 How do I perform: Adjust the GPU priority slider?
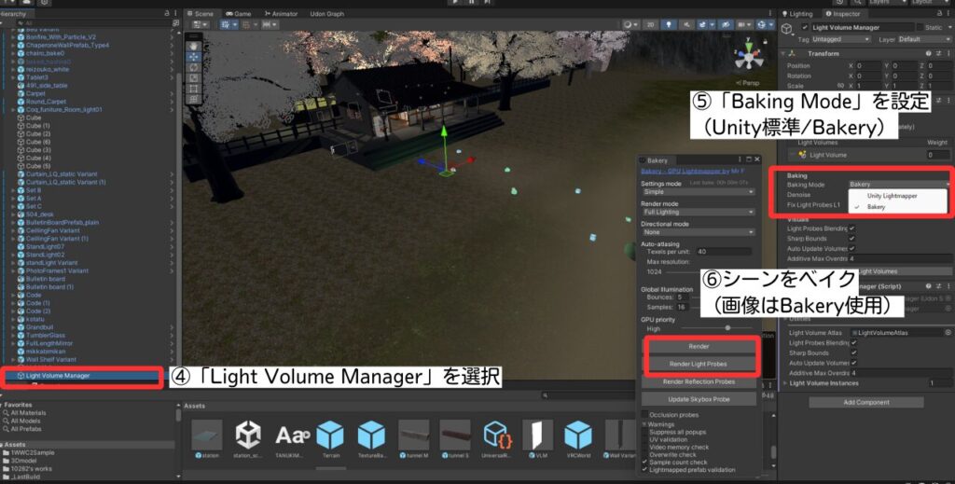[727, 328]
